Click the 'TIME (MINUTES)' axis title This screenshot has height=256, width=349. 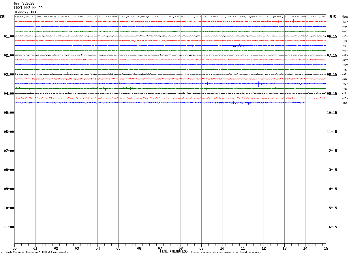coord(174,251)
